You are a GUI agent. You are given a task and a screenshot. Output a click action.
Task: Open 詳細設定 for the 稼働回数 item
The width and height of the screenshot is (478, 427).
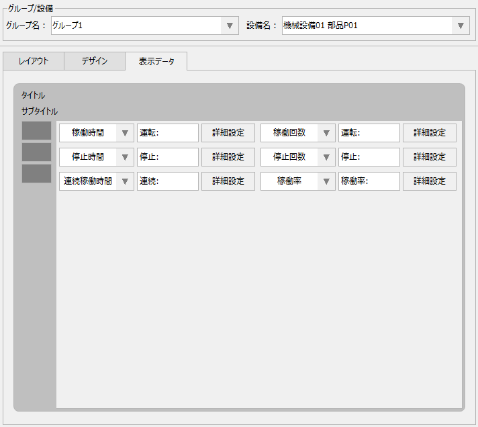tap(430, 133)
